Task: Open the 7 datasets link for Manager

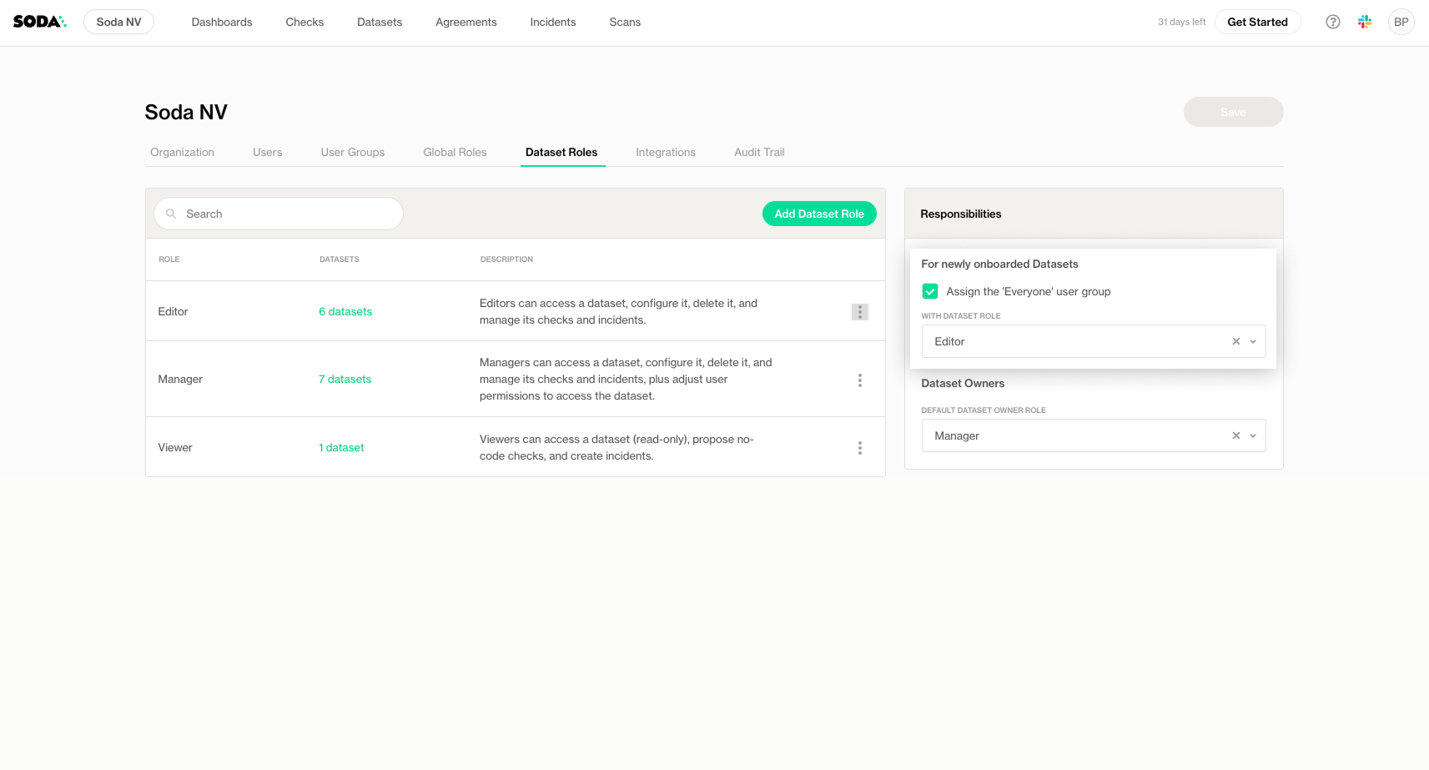Action: (x=345, y=380)
